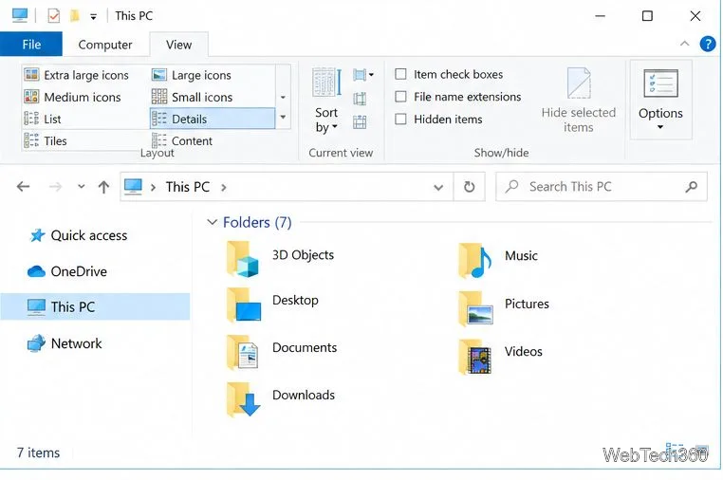This screenshot has height=480, width=723.
Task: Select the Pictures folder
Action: point(504,307)
